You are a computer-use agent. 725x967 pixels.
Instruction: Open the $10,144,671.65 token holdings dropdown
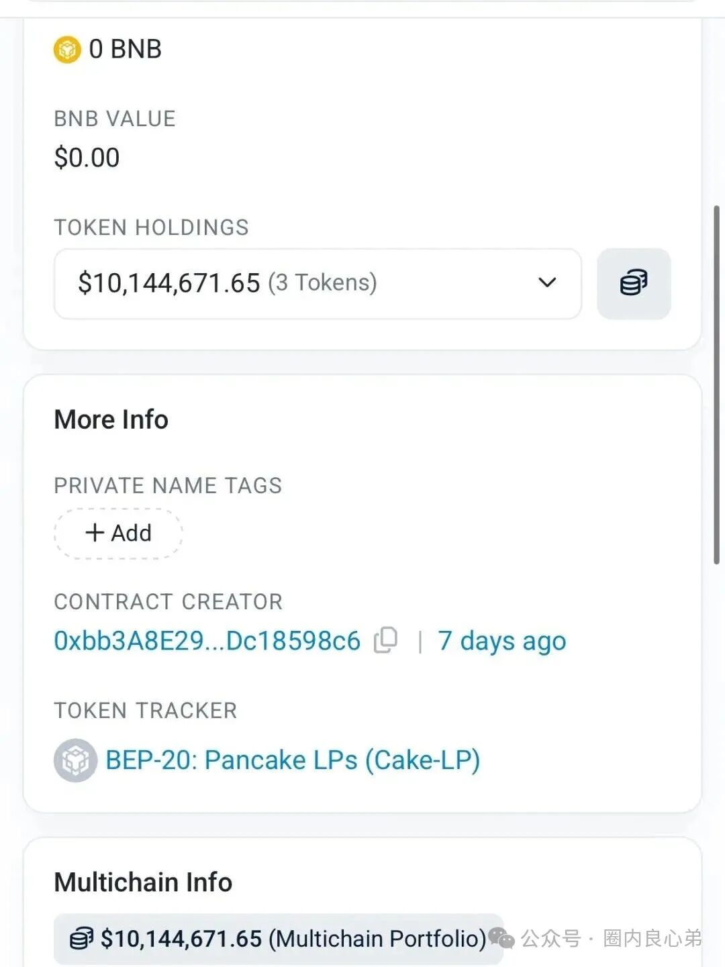[x=317, y=284]
